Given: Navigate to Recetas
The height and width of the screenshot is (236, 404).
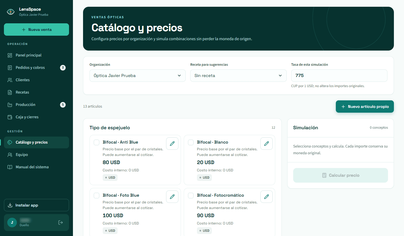Looking at the screenshot, I should pos(36,92).
